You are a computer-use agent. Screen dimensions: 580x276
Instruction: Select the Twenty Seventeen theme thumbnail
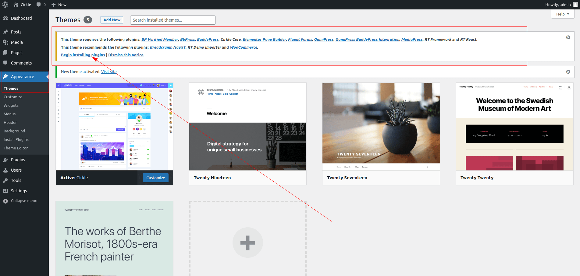point(381,127)
